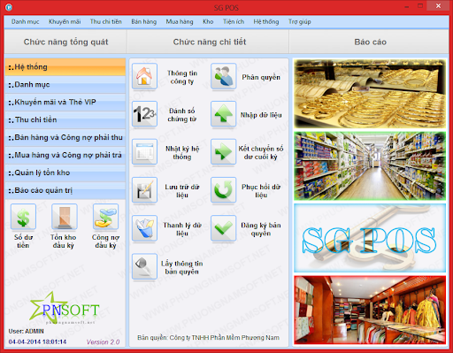
Task: Click the Bản quyền copyright footer text
Action: coord(208,338)
